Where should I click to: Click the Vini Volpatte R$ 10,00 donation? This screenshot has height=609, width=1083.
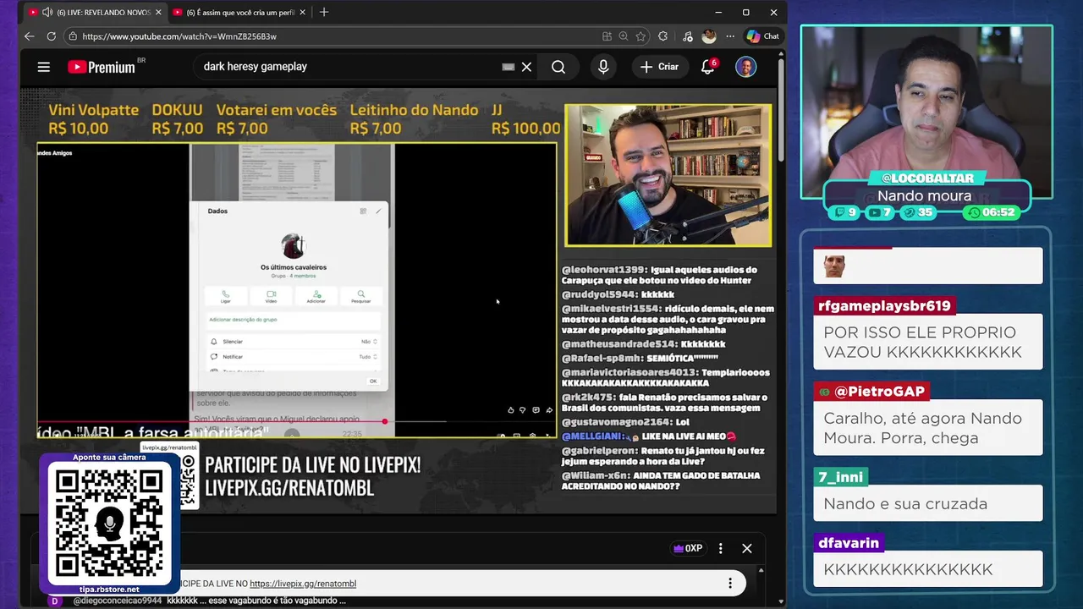(x=93, y=119)
